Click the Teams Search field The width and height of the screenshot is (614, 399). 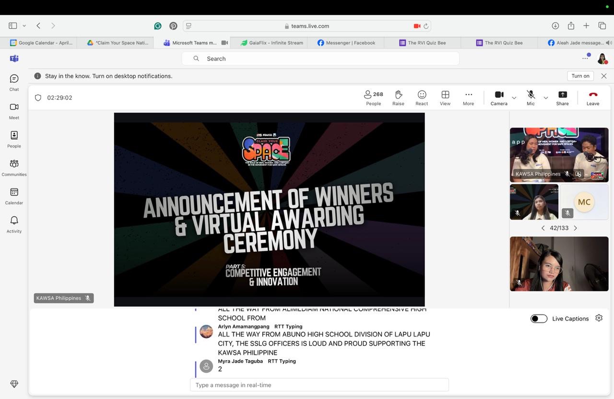coord(320,59)
